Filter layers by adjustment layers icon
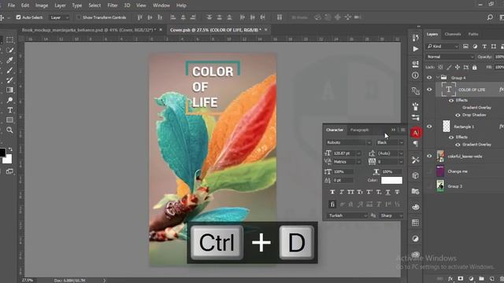 475,46
